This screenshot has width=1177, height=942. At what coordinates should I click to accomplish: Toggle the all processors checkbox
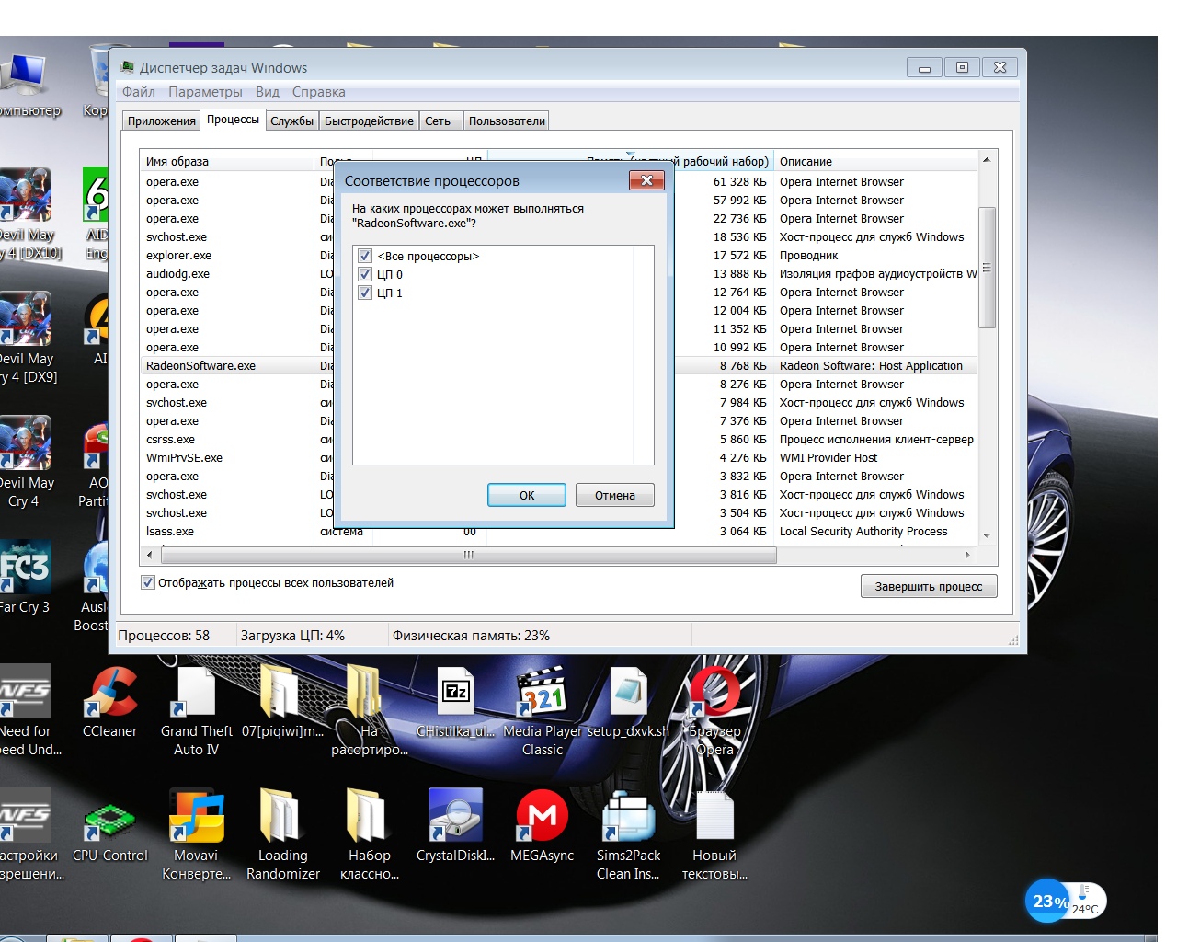click(x=365, y=256)
